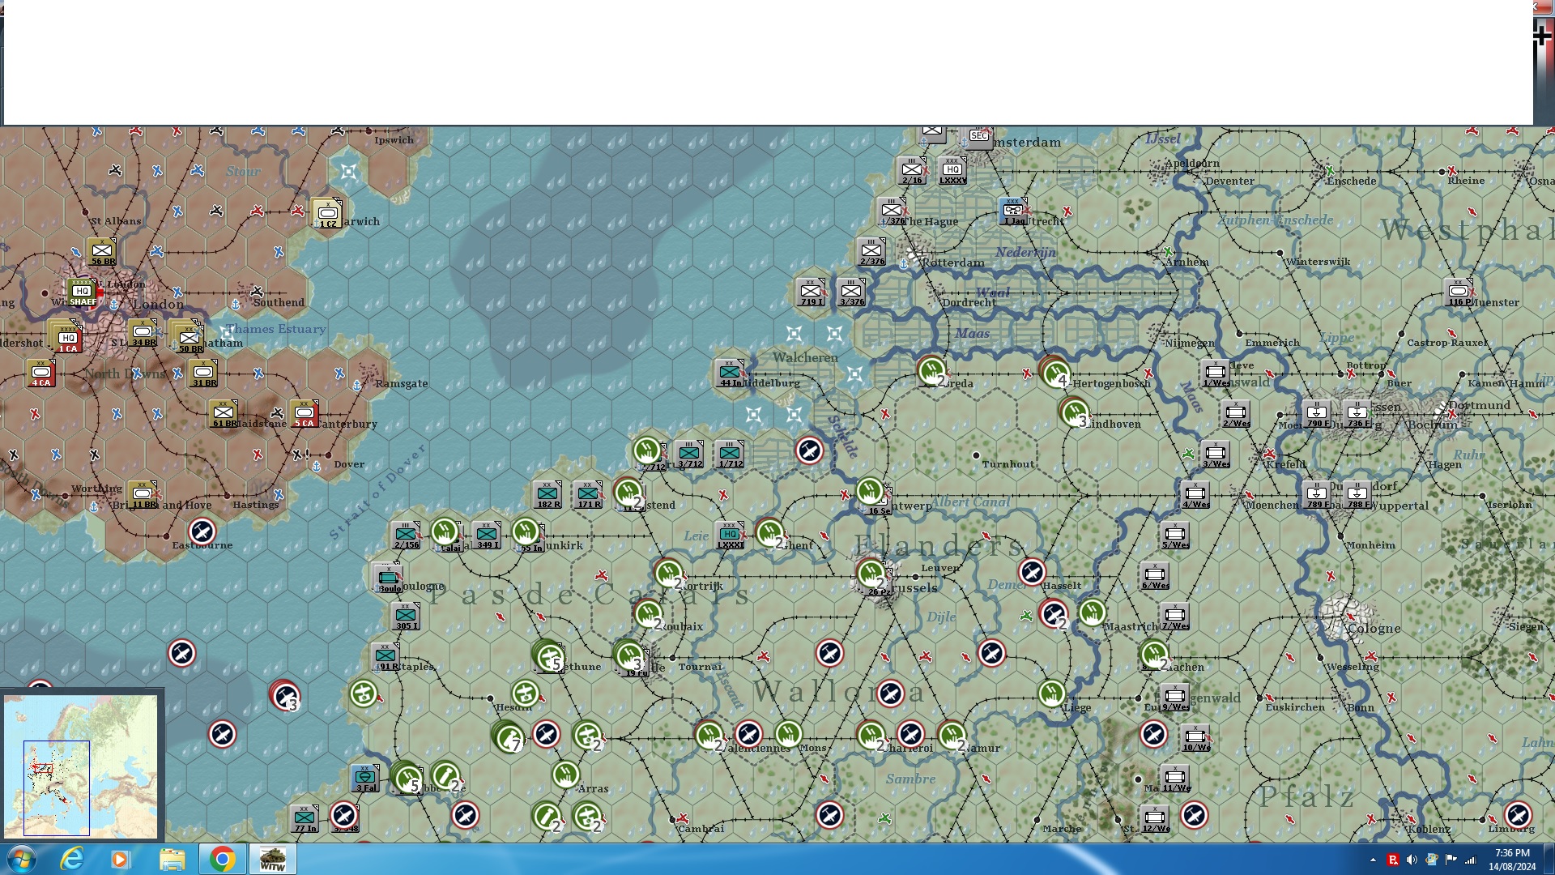Viewport: 1555px width, 875px height.
Task: Click the Europe overview minimap
Action: click(x=81, y=766)
